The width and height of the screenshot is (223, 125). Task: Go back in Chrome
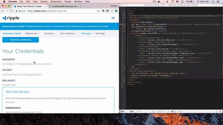point(3,11)
